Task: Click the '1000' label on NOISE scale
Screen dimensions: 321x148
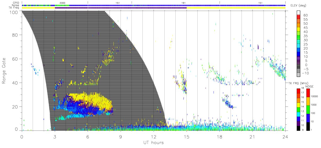Action: [x=314, y=105]
